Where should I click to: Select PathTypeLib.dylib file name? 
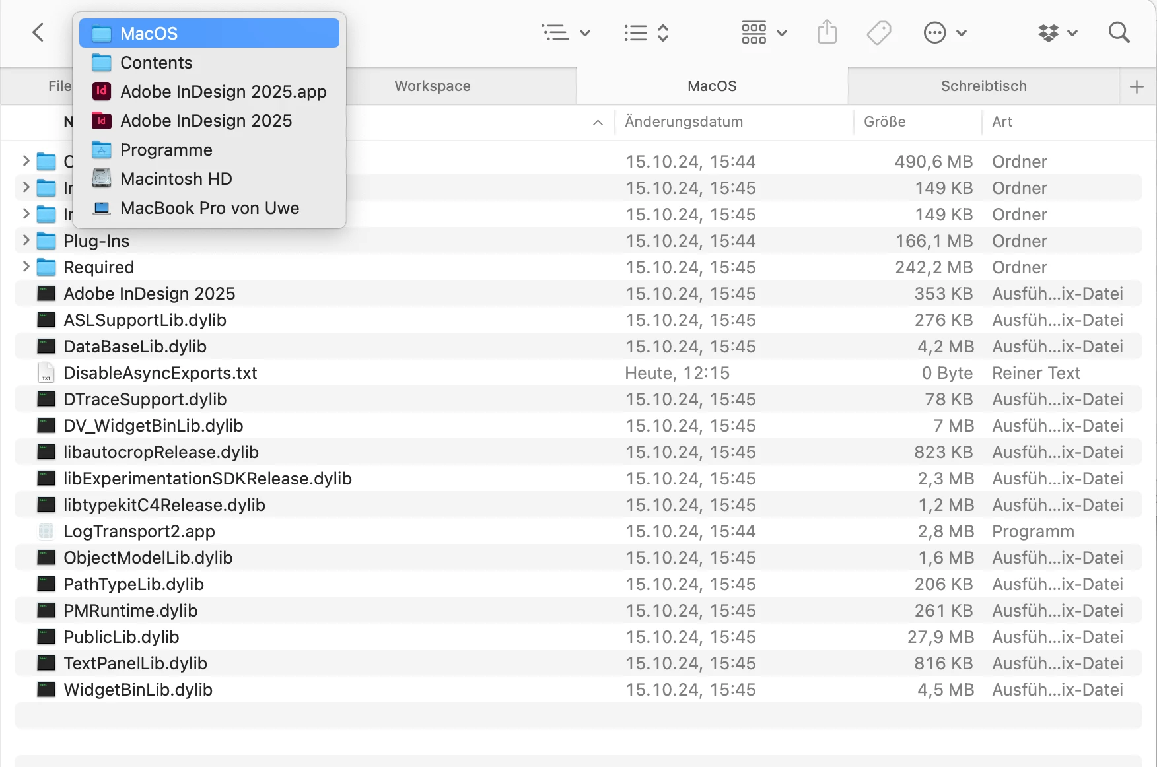coord(133,584)
